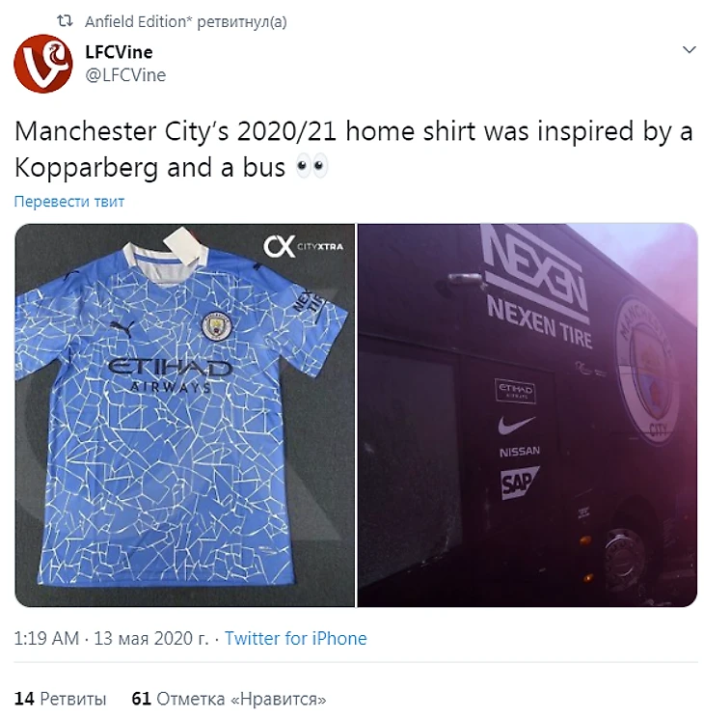The image size is (704, 719).
Task: View the 14 Ретвиты list
Action: pyautogui.click(x=60, y=699)
